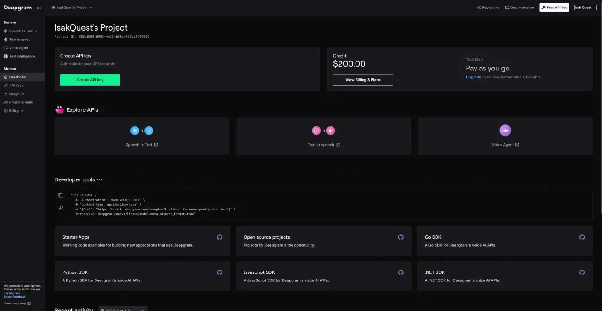
Task: Go to Dashboard in the Manage section
Action: coord(22,77)
